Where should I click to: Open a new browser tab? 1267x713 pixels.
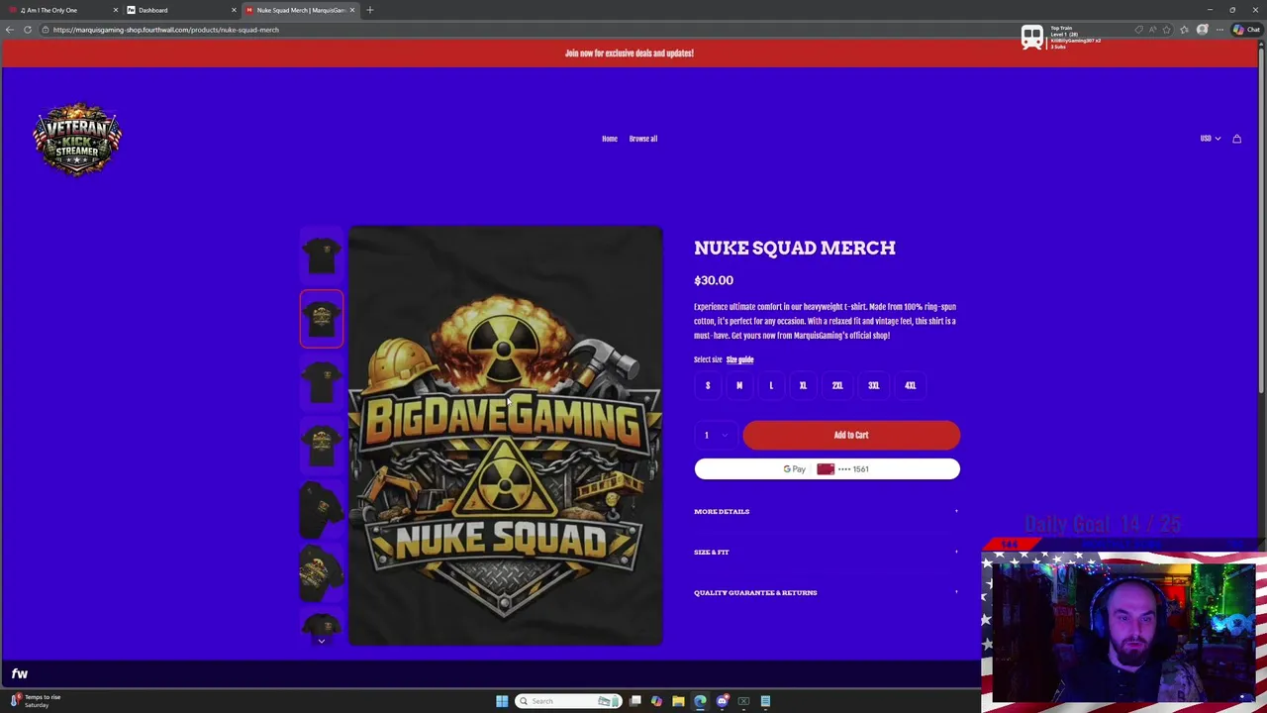(370, 10)
